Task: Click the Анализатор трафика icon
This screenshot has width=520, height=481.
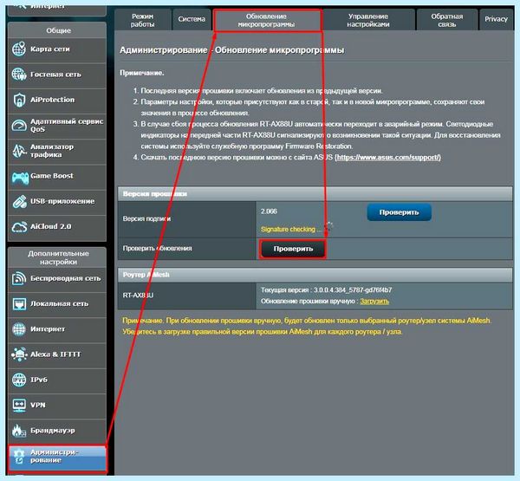Action: tap(19, 151)
